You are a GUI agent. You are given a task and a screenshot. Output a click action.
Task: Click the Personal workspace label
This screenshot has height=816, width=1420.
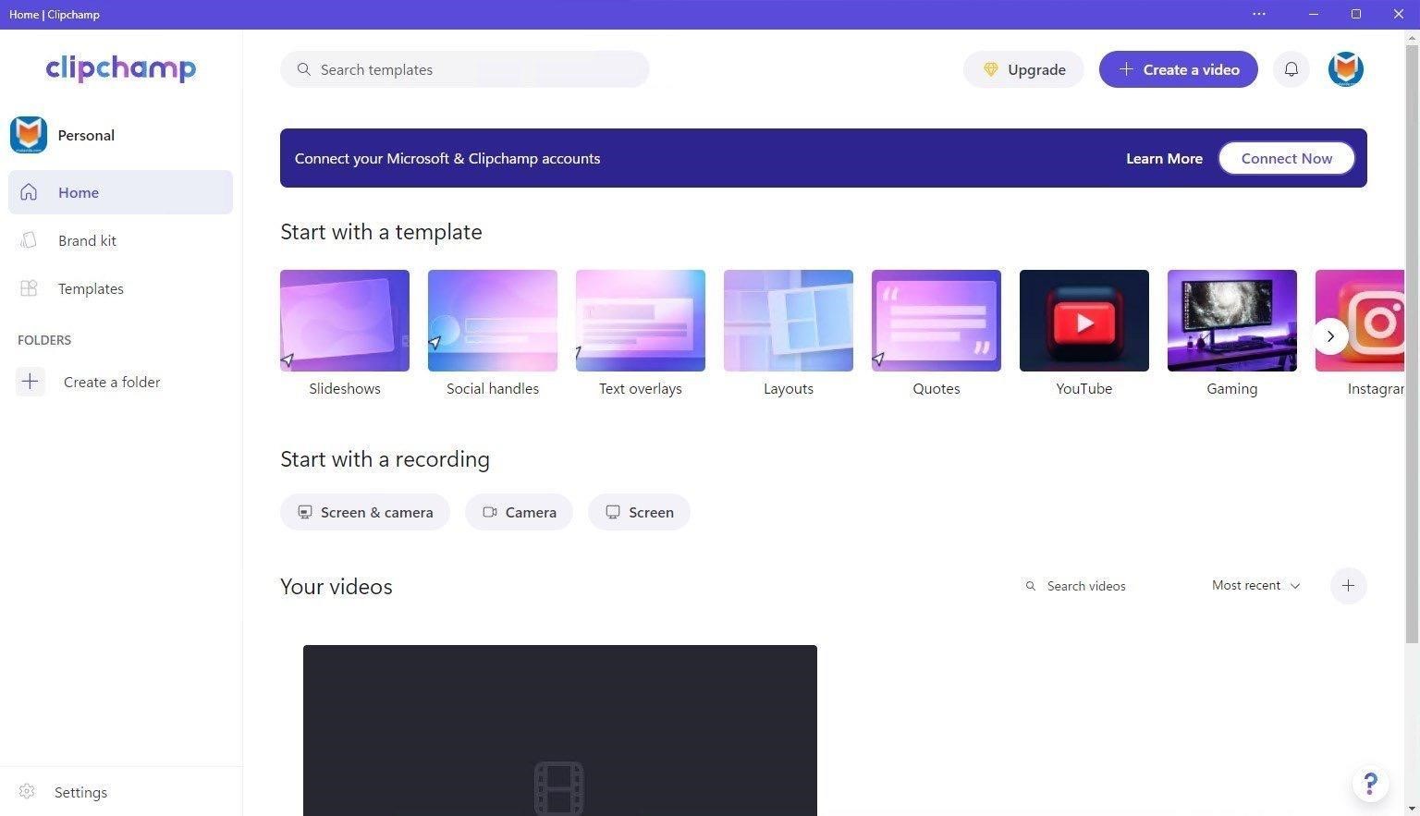[86, 135]
